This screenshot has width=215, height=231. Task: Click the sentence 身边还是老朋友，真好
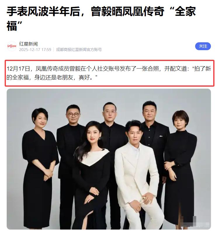coord(62,77)
